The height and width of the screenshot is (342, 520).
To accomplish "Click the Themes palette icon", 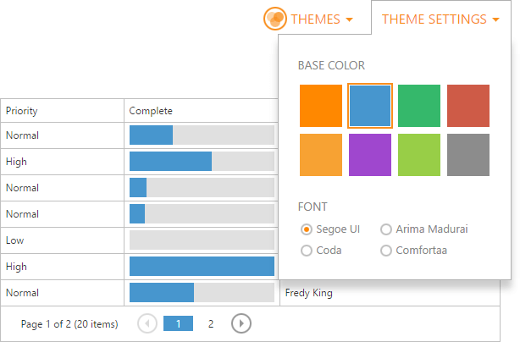I will [x=275, y=19].
